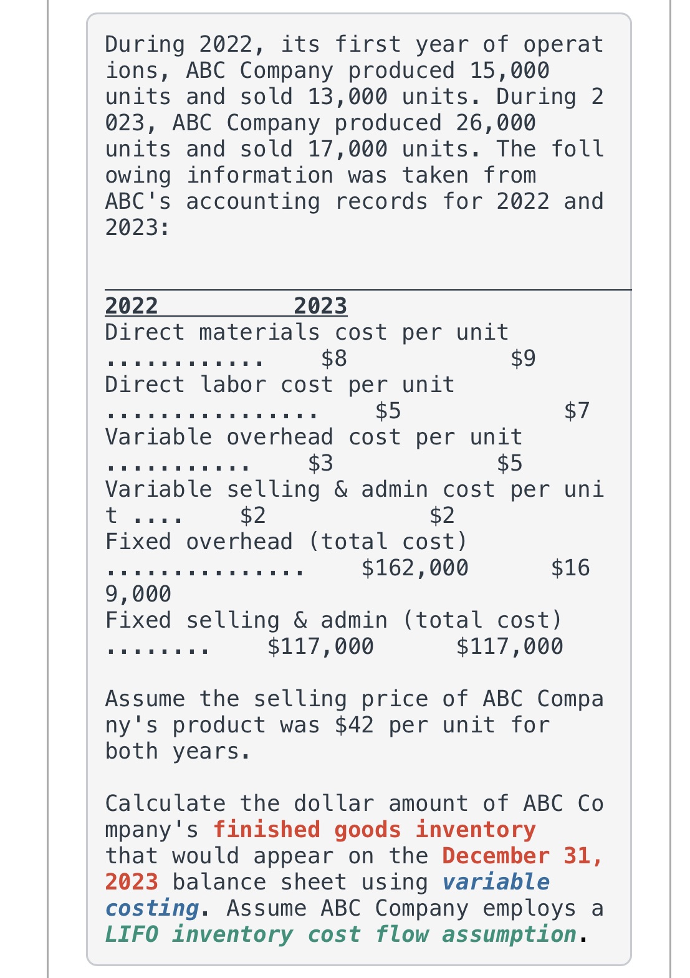
Task: Click the bold 2023 column header
Action: click(320, 306)
